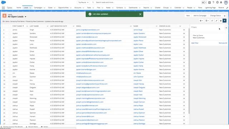This screenshot has width=229, height=129.
Task: Open the First Name column menu chevron
Action: coord(27,26)
